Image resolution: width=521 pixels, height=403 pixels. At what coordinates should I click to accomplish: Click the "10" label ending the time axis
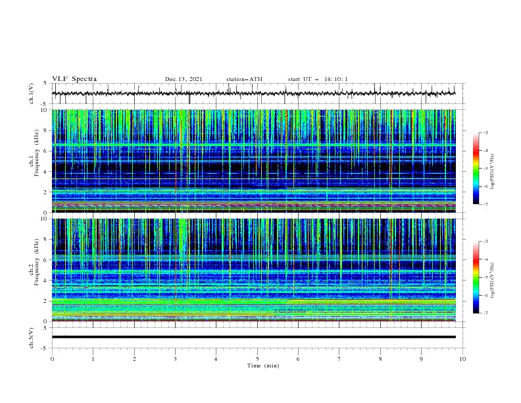pos(462,359)
